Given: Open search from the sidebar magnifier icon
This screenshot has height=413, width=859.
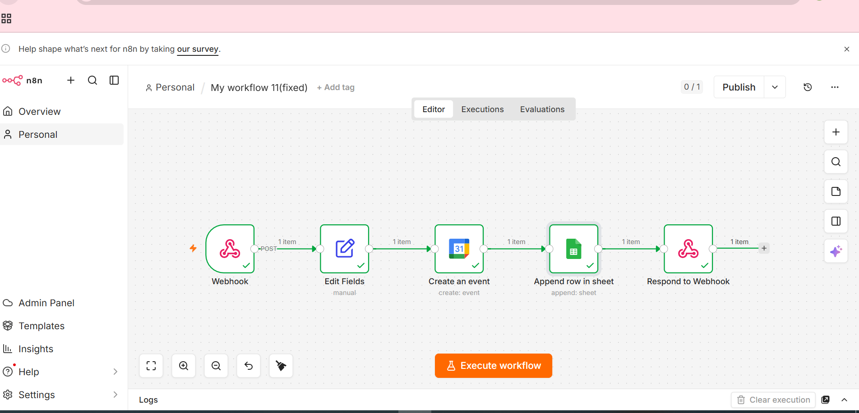Looking at the screenshot, I should (92, 80).
